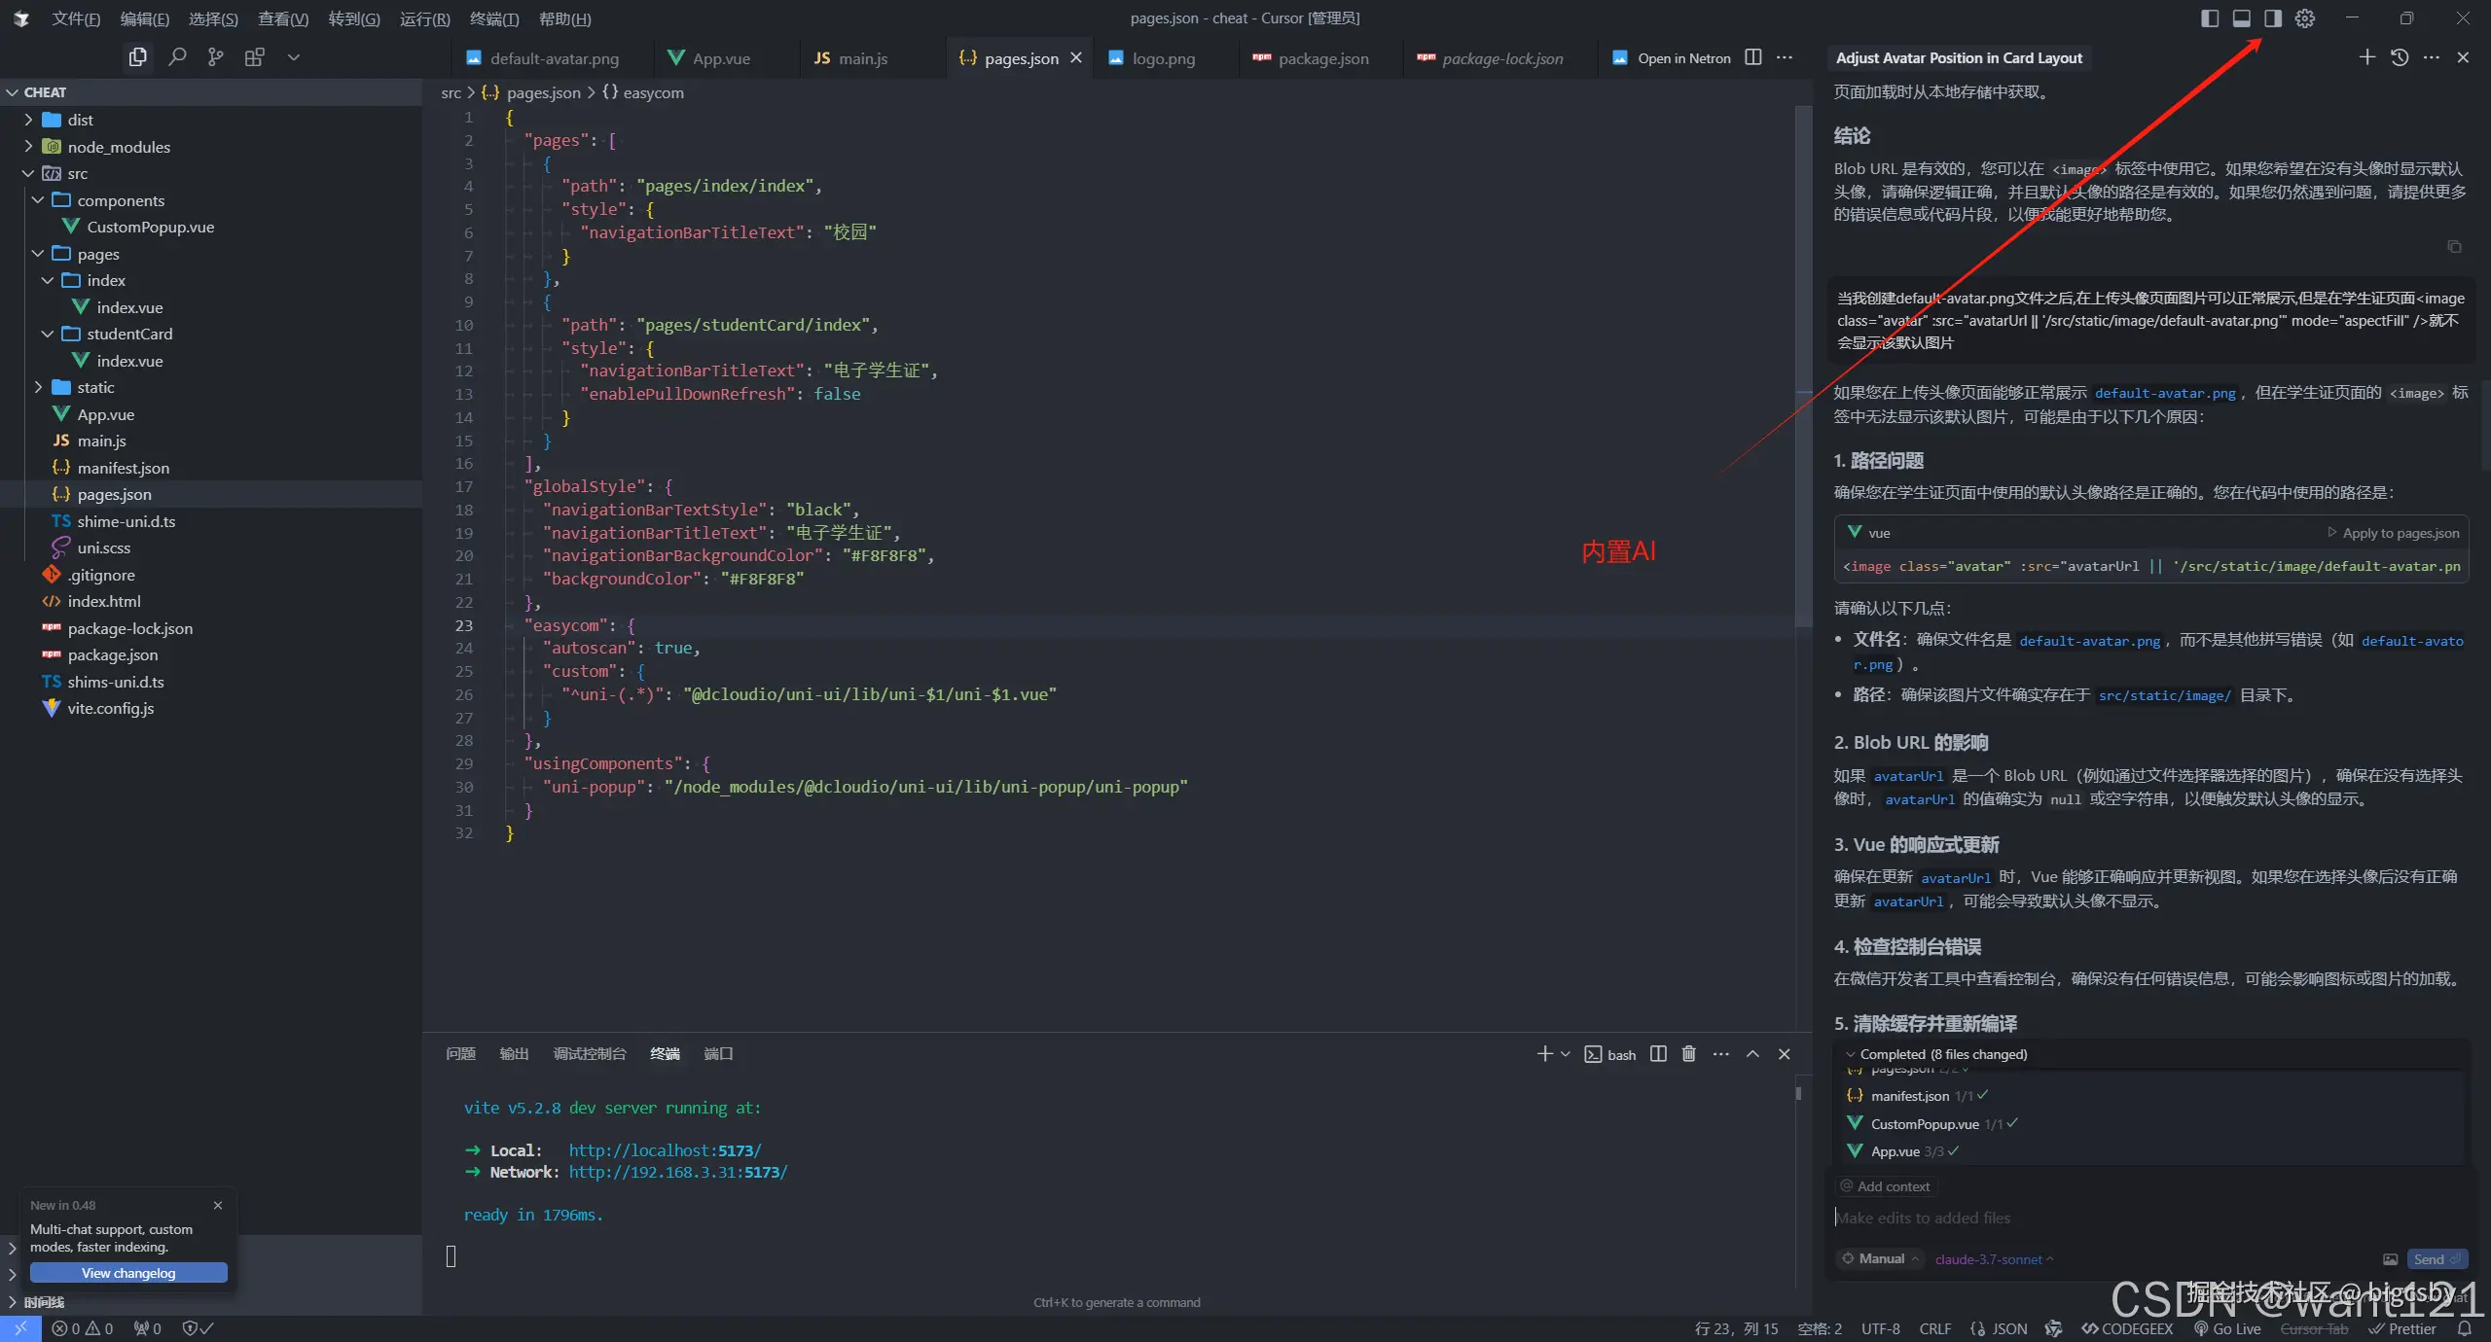Expand the dist folder
The height and width of the screenshot is (1342, 2491).
click(80, 120)
